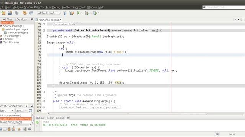The height and width of the screenshot is (137, 245).
Task: Close the Navigator panel tab
Action: coord(26,106)
